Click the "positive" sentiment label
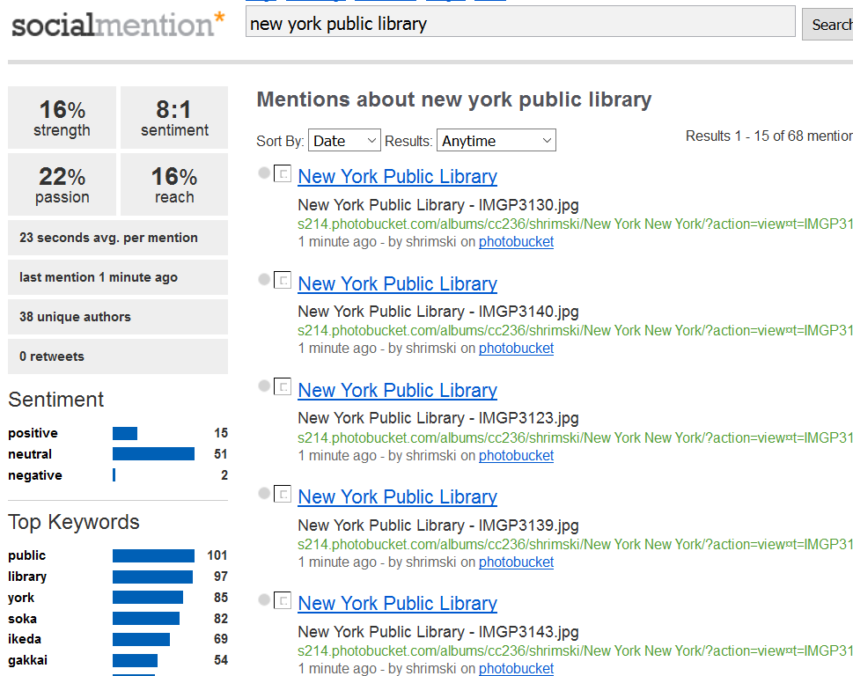 (33, 433)
